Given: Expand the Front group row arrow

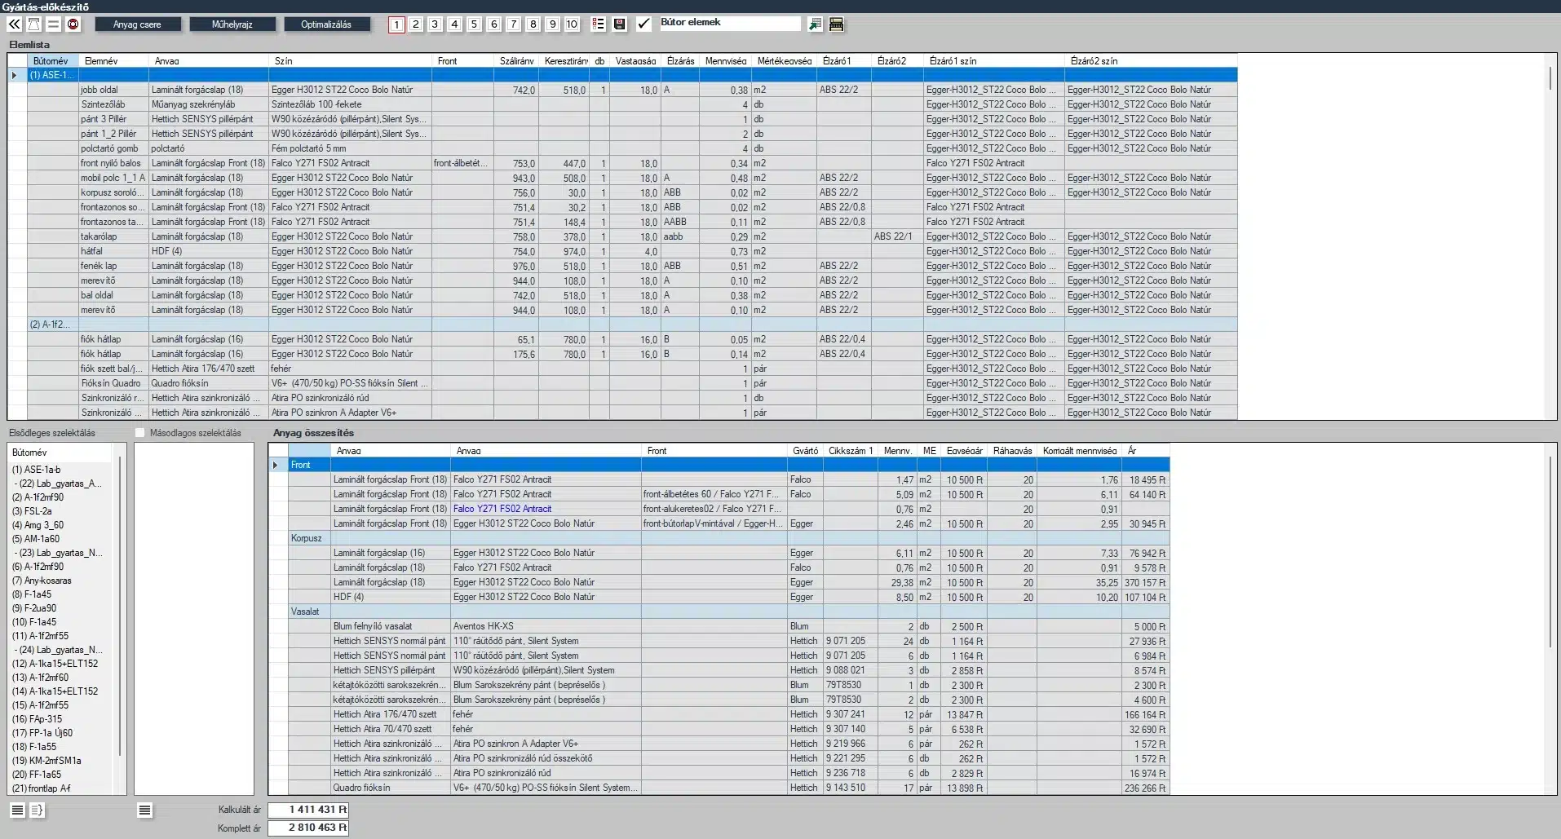Looking at the screenshot, I should 276,465.
